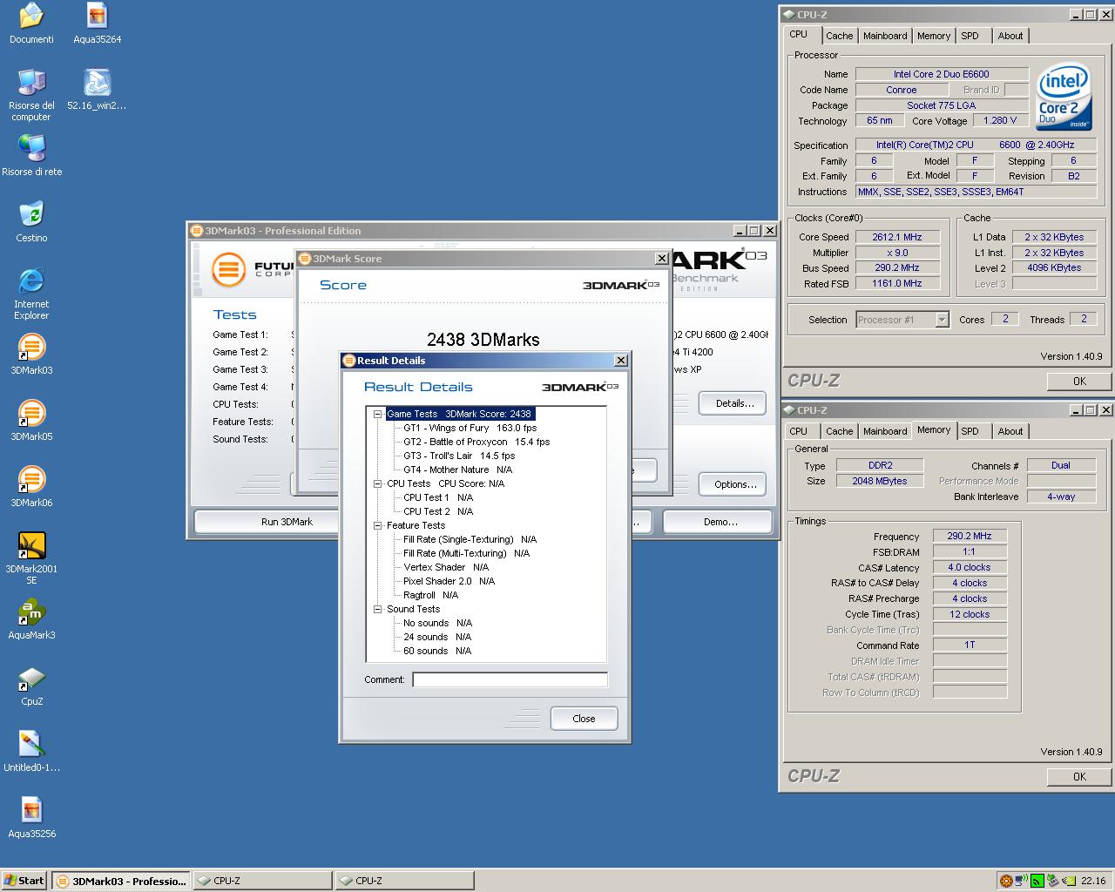Click the Futuremark orange logo in 3DMark03
1115x892 pixels.
[x=228, y=269]
